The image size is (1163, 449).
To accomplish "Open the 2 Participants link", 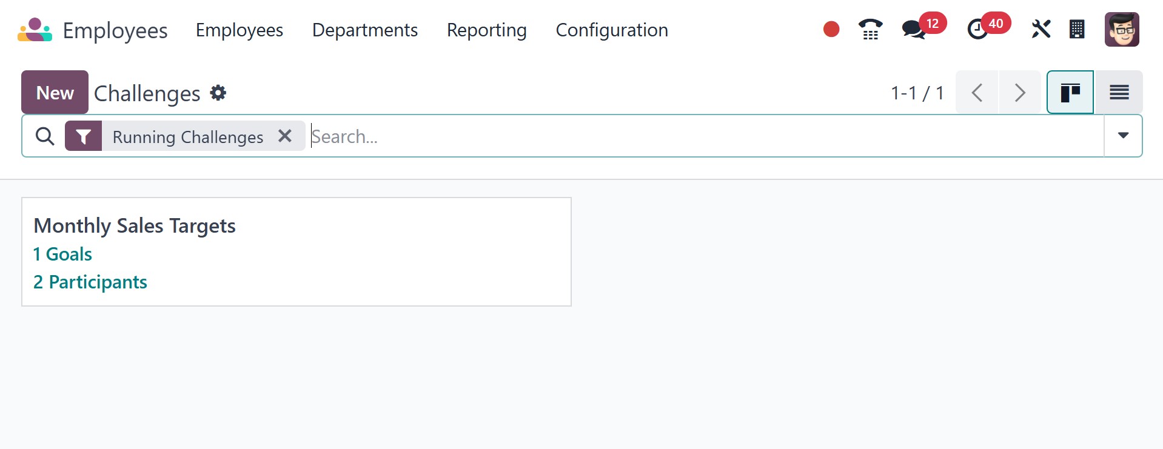I will [90, 282].
